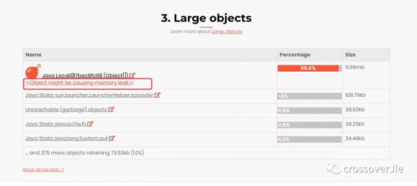Screen dimensions: 417x186
Task: Open Unreachable (garbage) objects entry
Action: coord(66,110)
